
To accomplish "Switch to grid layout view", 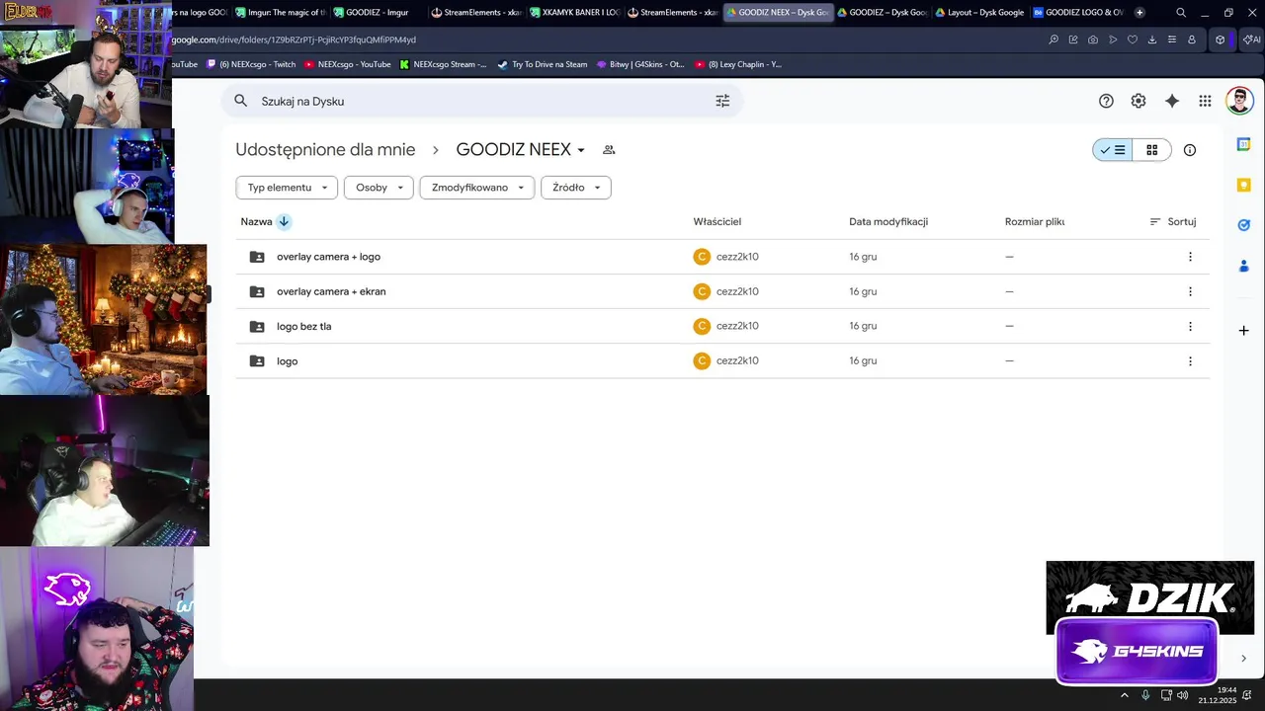I will [x=1151, y=150].
